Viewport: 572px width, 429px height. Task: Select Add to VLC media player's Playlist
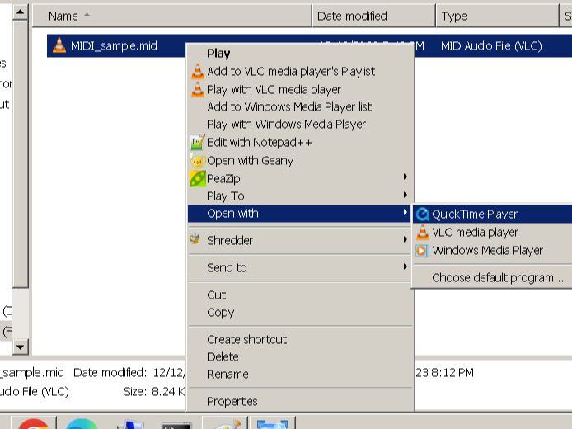[301, 71]
